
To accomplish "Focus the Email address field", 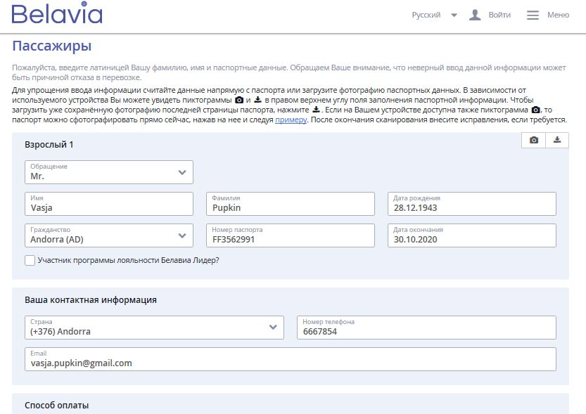I will [x=290, y=359].
